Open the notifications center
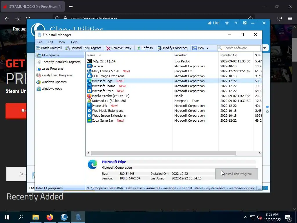This screenshot has width=297, height=223. [288, 217]
